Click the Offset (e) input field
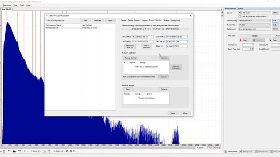 point(177,46)
